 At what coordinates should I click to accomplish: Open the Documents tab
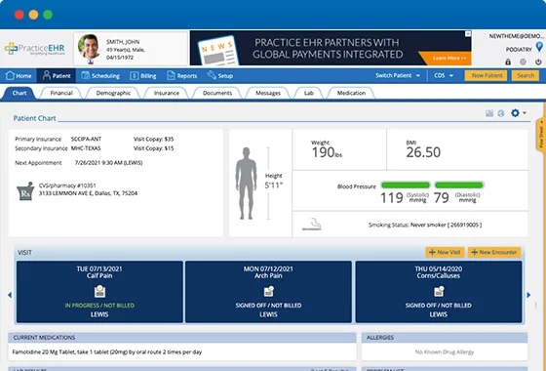(x=217, y=93)
